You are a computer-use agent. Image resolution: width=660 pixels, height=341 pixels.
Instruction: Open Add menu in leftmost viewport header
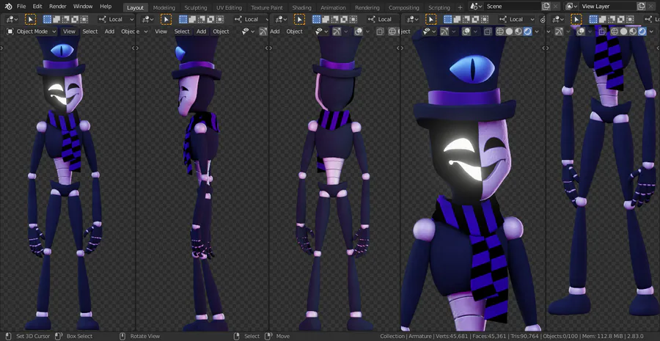pyautogui.click(x=109, y=31)
